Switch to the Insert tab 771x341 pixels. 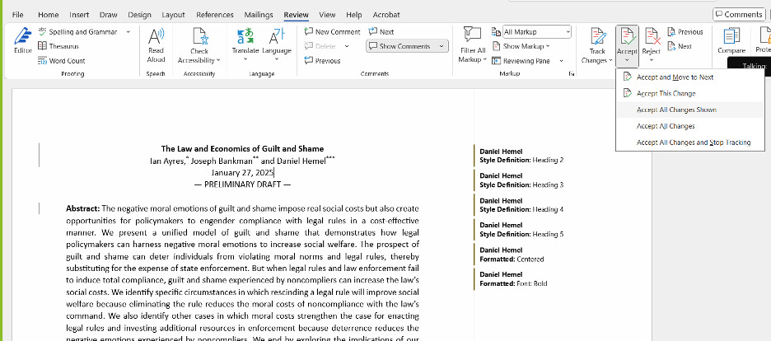(x=79, y=15)
